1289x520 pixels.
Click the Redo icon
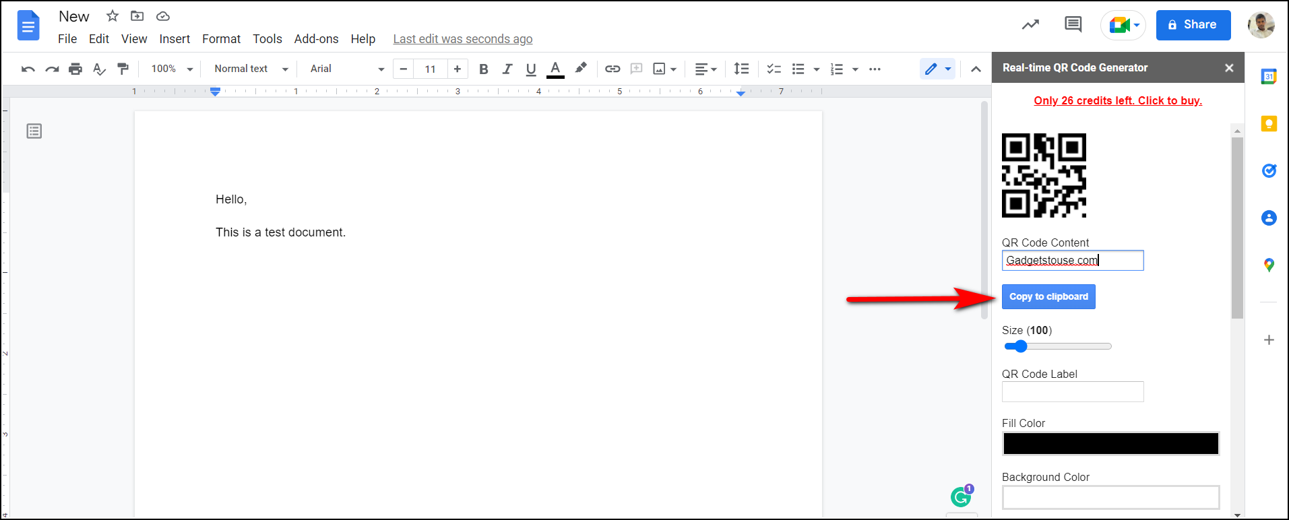52,69
